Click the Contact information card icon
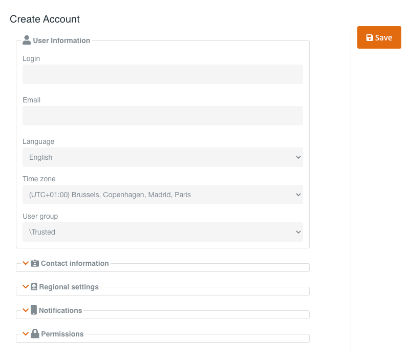This screenshot has height=359, width=409. [x=35, y=263]
